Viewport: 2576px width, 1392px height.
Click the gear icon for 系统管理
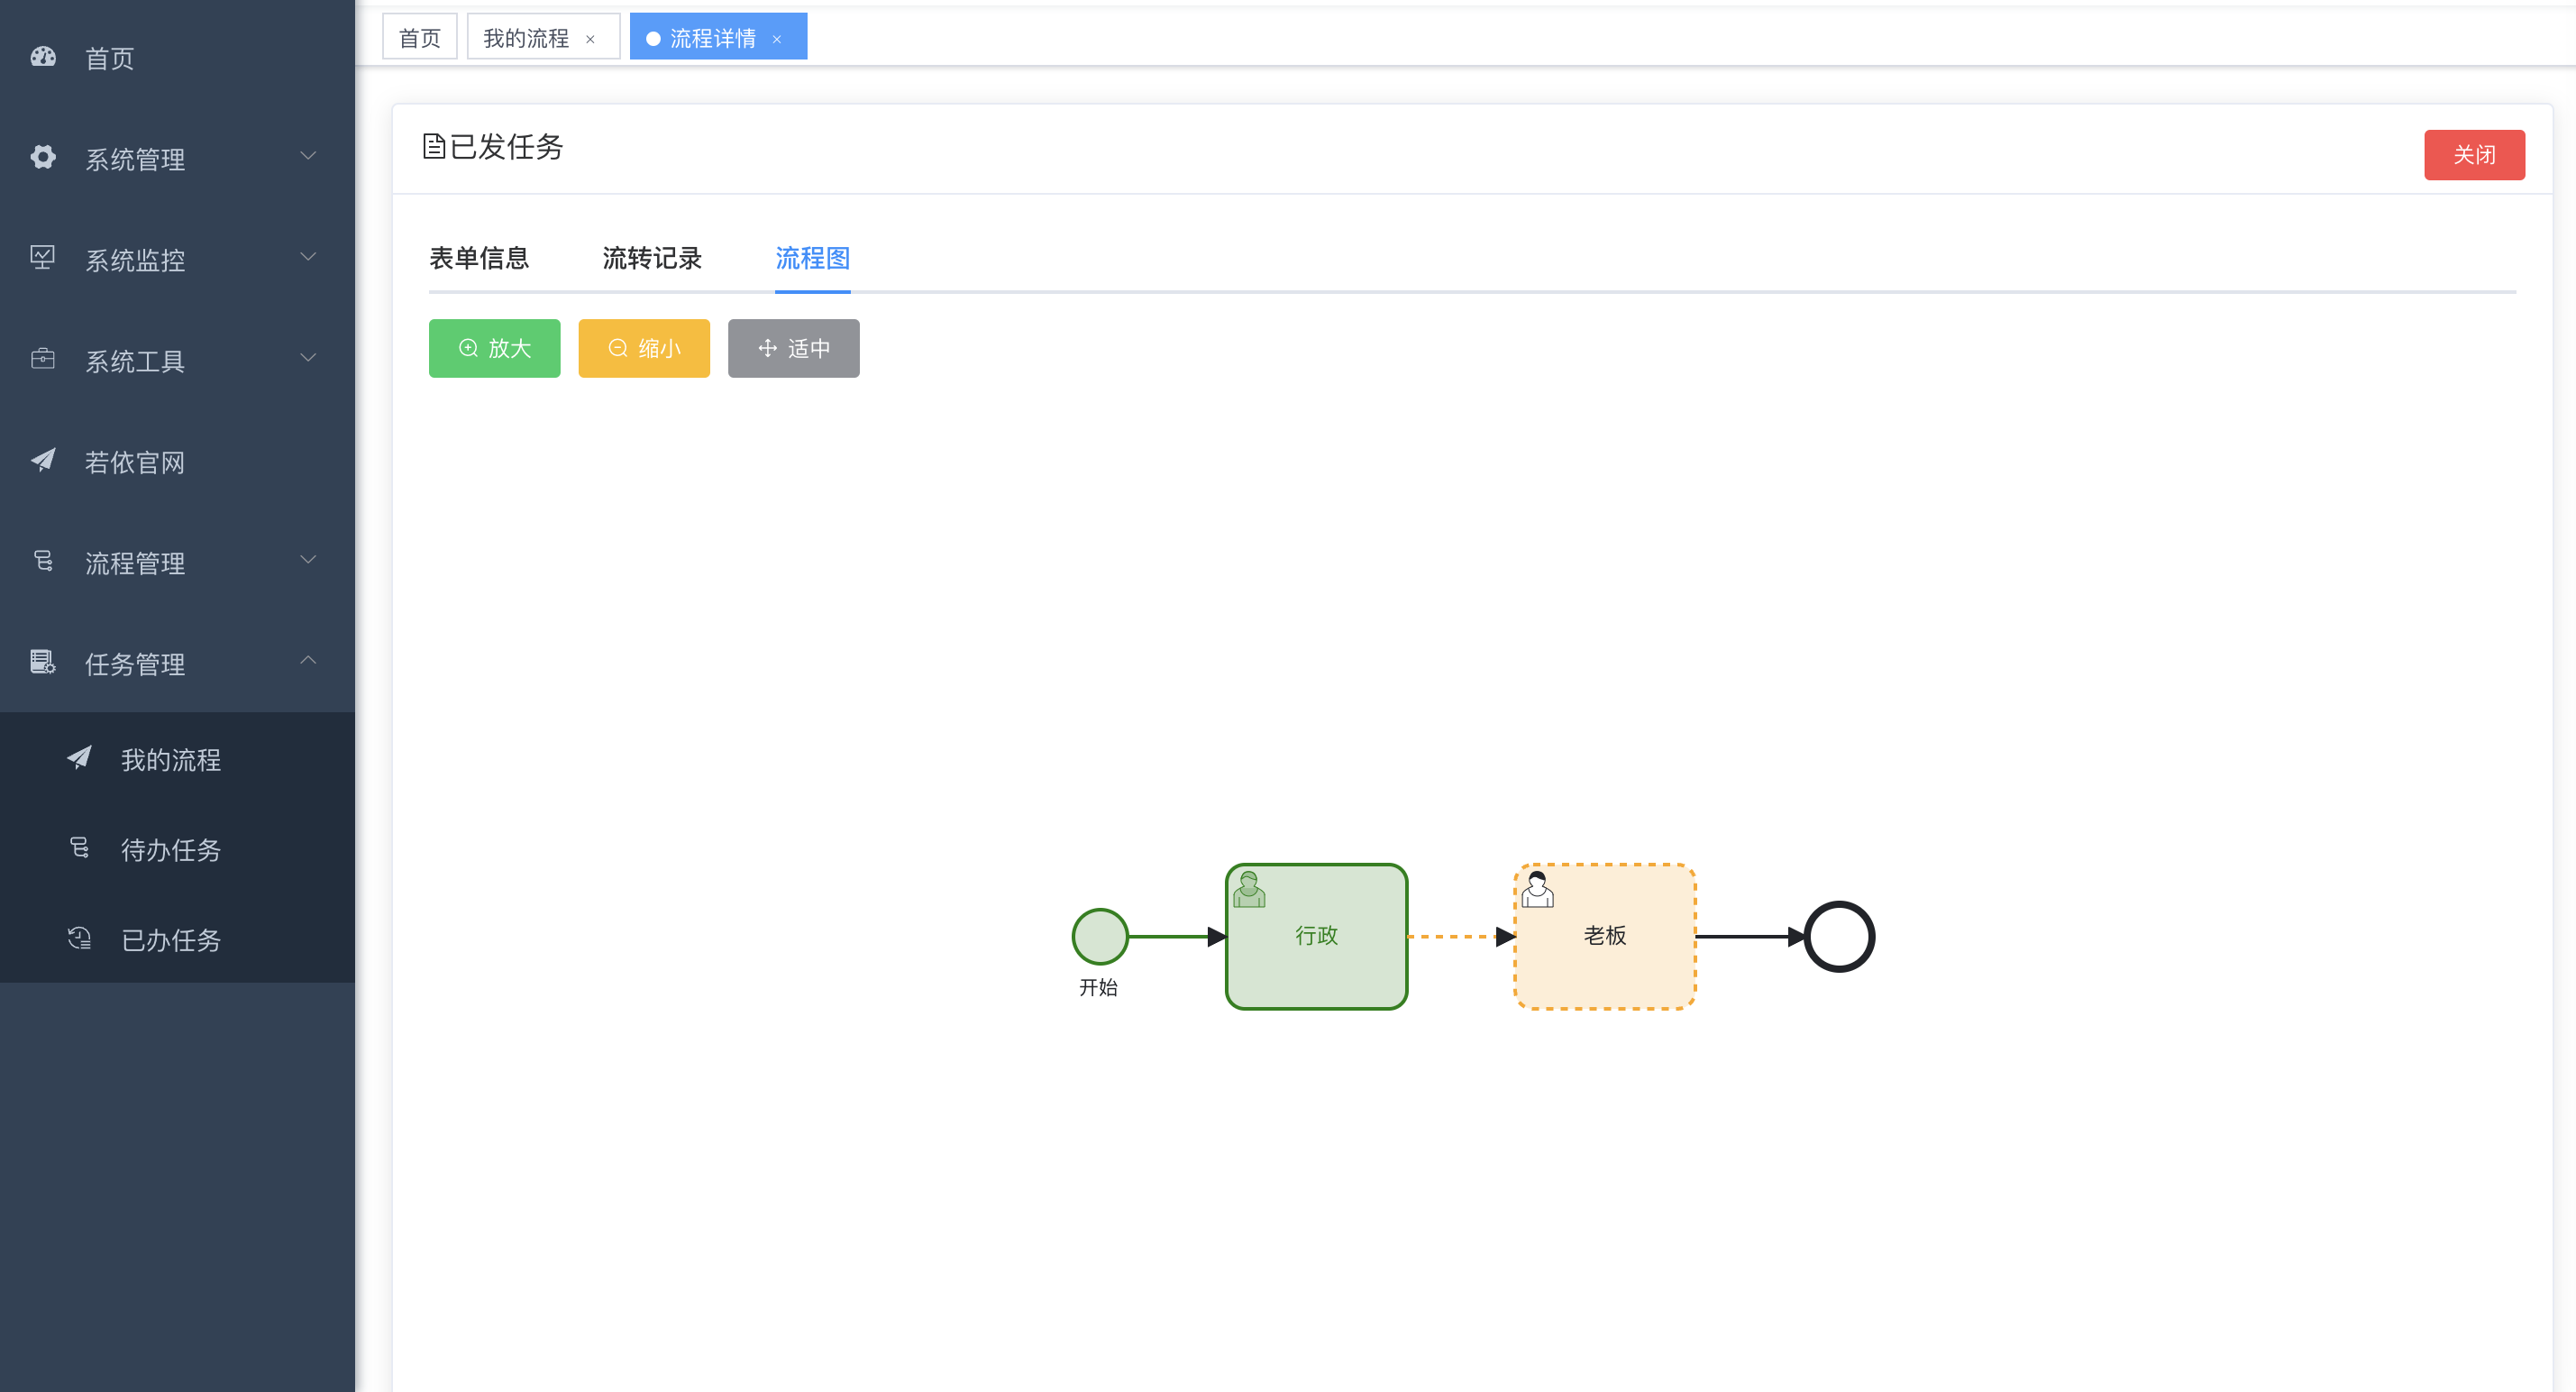(x=43, y=157)
